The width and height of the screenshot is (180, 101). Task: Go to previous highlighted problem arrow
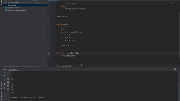tap(176, 3)
